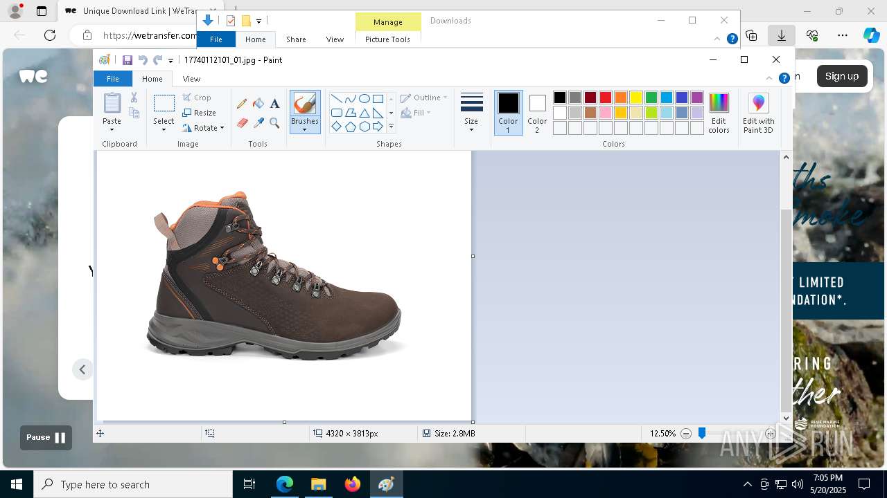
Task: Collapse the Paint ribbon
Action: click(x=769, y=78)
